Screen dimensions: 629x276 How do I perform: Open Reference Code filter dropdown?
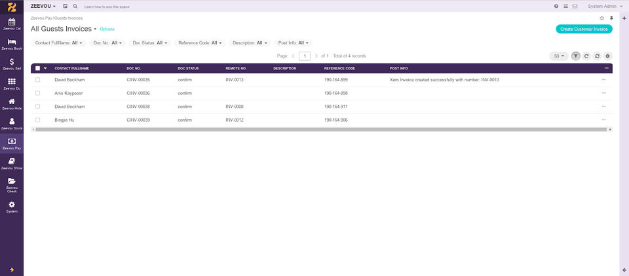pyautogui.click(x=200, y=43)
